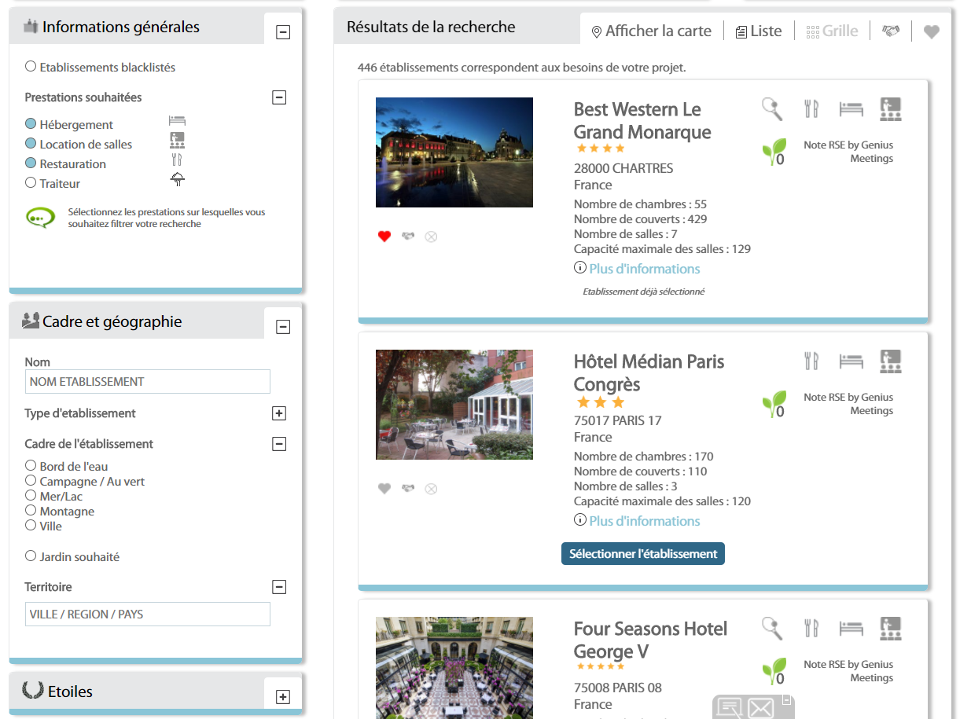
Task: Click the green RSE leaf on Best Western card
Action: coord(773,152)
